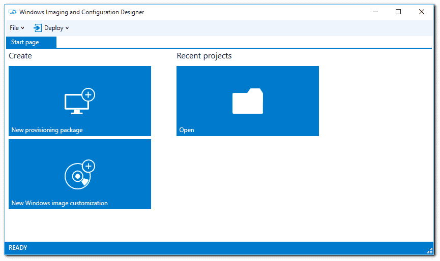Open the Deploy dropdown menu

point(51,28)
